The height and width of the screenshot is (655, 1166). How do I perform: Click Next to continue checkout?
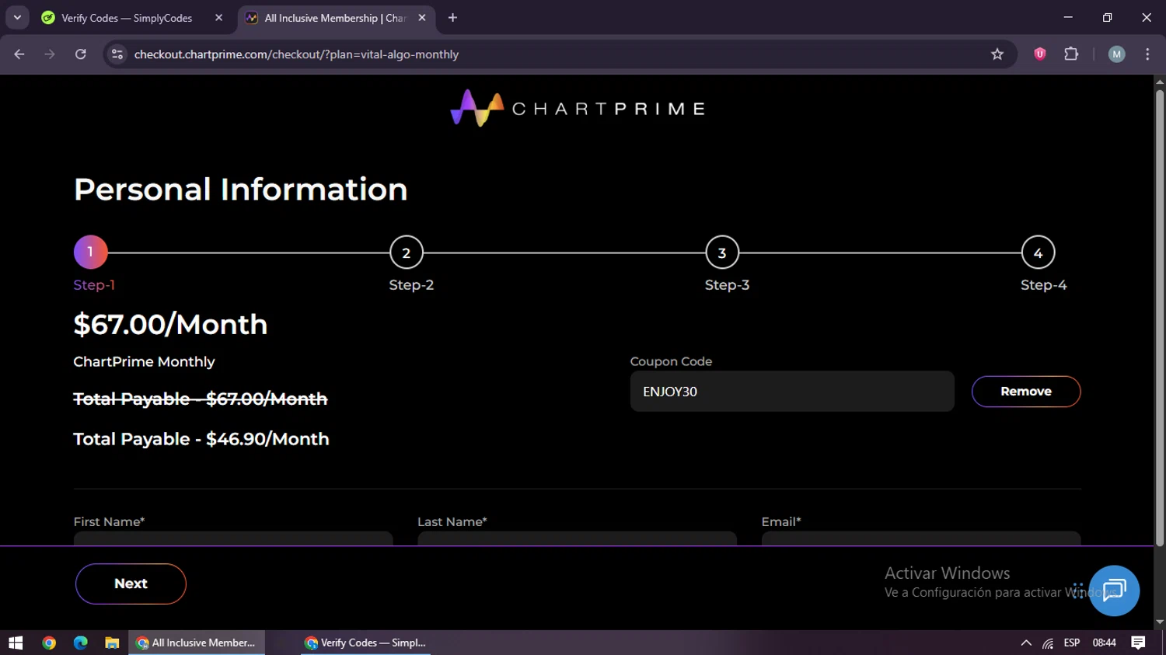pyautogui.click(x=131, y=584)
